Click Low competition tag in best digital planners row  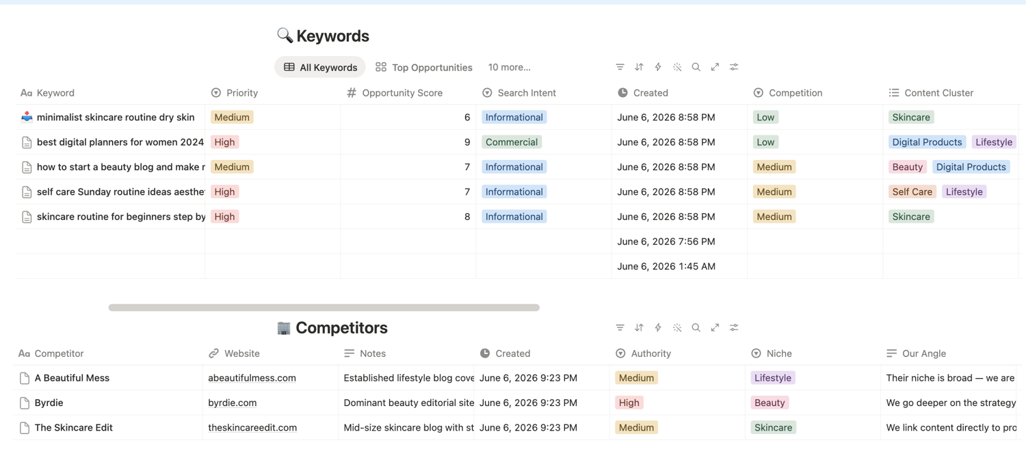765,142
